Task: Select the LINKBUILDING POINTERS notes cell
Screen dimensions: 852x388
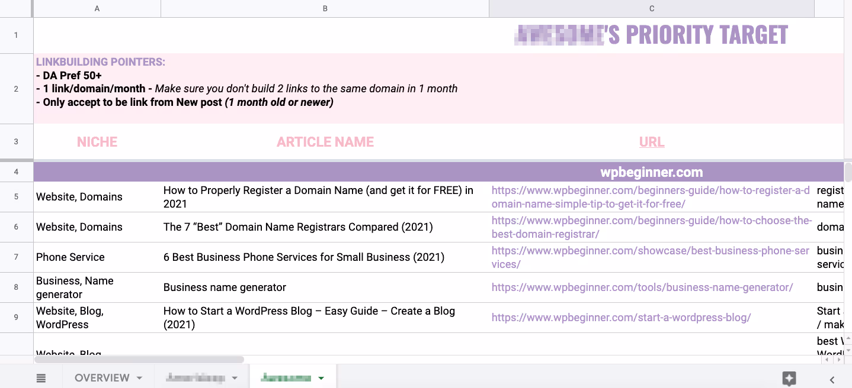Action: (x=438, y=89)
